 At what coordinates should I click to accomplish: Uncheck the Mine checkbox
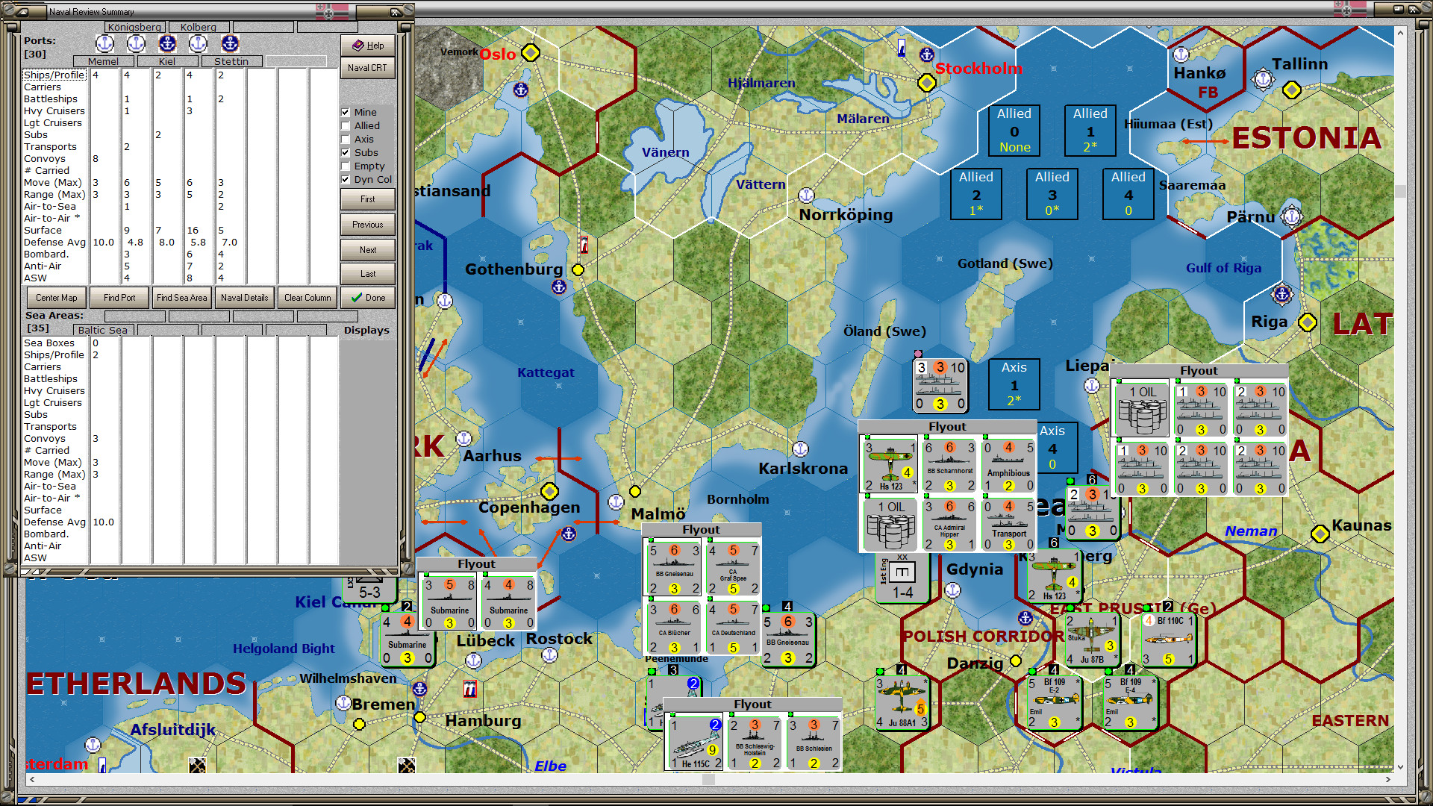[x=346, y=113]
